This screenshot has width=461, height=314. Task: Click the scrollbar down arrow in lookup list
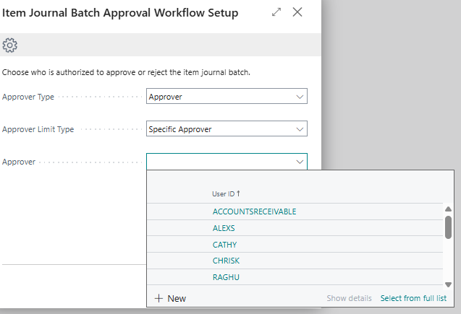point(448,284)
